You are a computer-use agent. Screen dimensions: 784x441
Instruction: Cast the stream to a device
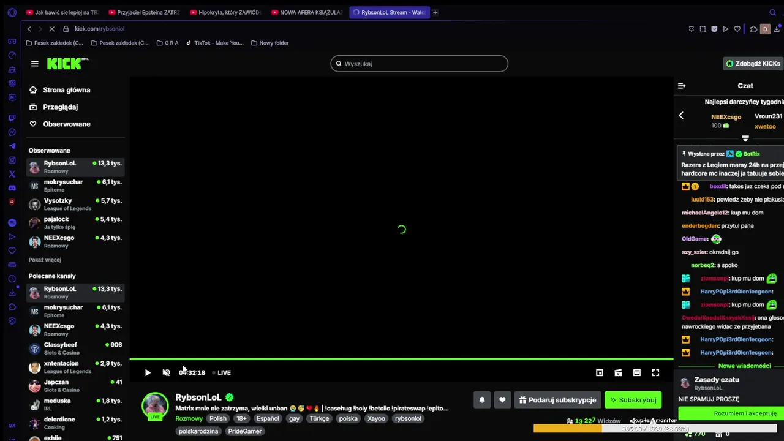pos(618,372)
